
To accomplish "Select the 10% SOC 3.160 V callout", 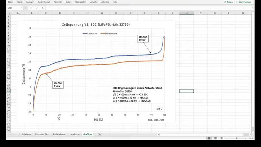I will (x=58, y=84).
